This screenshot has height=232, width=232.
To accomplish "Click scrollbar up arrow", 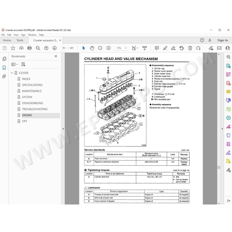I will (219, 54).
